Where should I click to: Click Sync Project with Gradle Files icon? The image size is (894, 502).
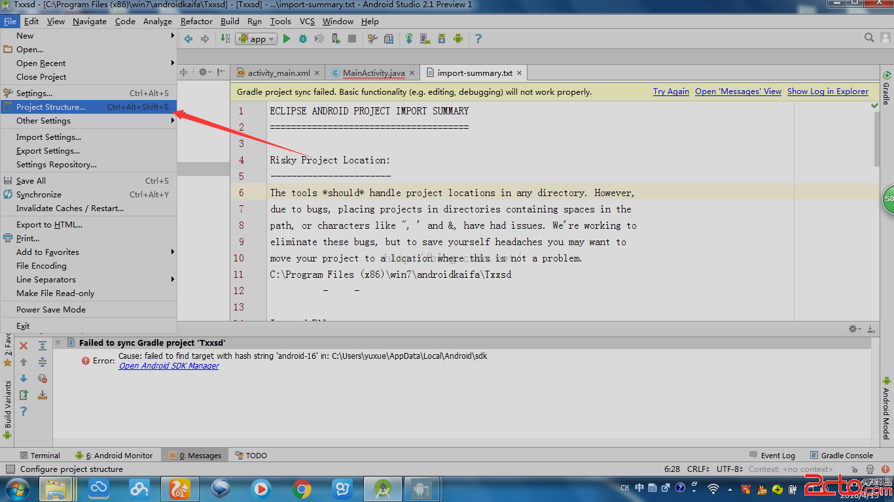pos(408,39)
